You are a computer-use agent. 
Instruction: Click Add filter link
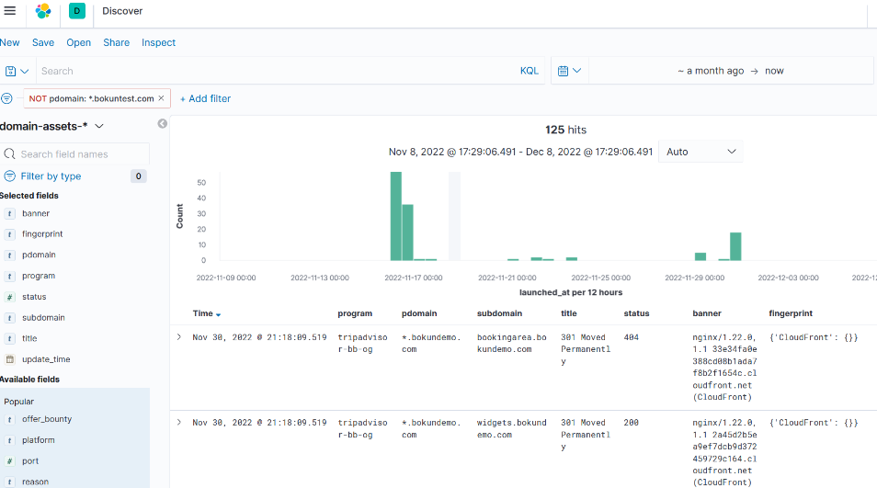[x=205, y=98]
